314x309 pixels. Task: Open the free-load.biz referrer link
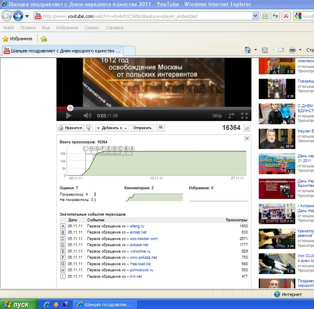point(141,264)
